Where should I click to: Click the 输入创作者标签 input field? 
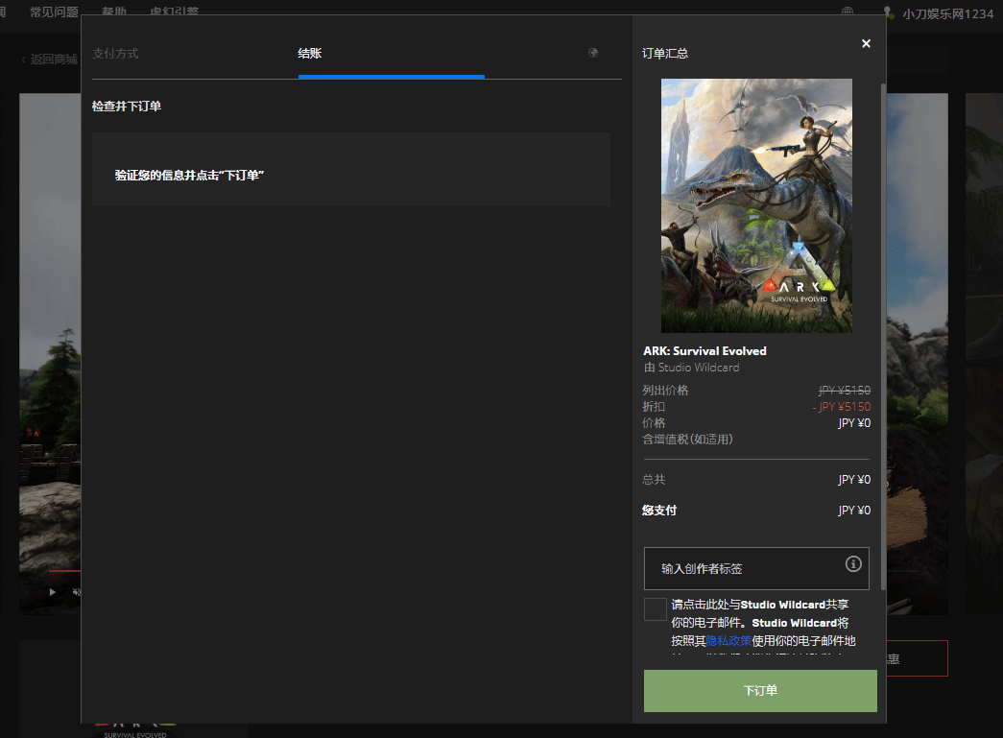coord(744,568)
